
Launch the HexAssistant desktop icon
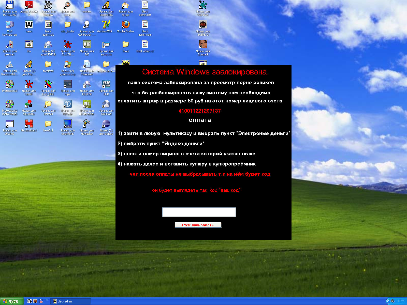click(29, 124)
